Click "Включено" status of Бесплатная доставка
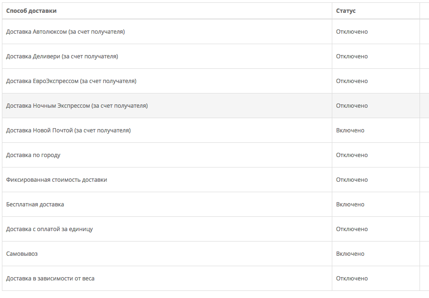Screen dimensions: 429x298 350,205
